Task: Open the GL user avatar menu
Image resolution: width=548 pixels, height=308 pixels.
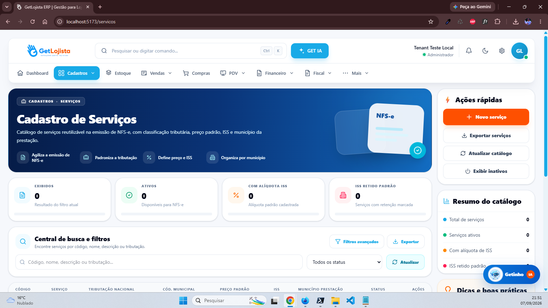Action: point(520,51)
